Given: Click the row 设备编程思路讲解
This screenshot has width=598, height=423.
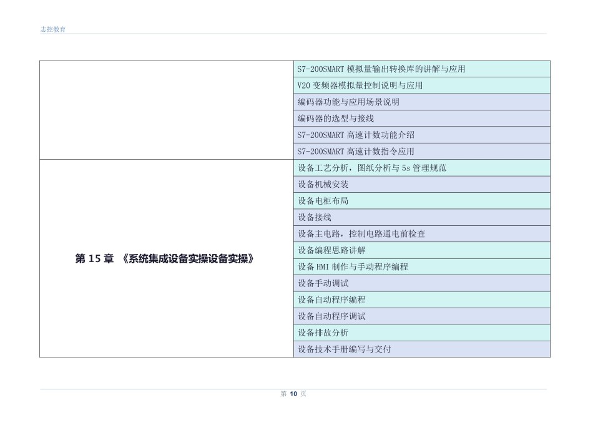Looking at the screenshot, I should pos(422,250).
